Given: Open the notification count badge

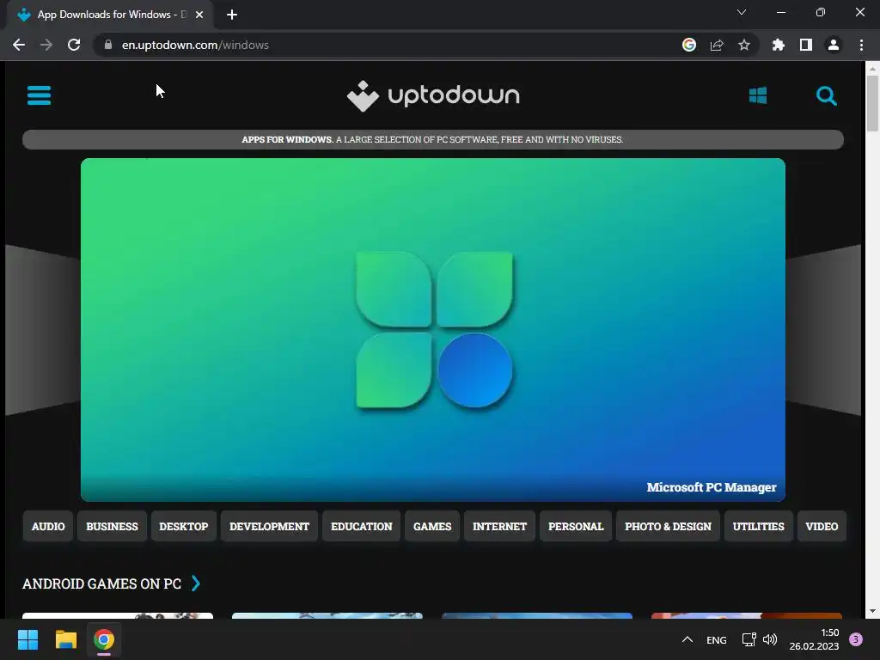Looking at the screenshot, I should (856, 639).
